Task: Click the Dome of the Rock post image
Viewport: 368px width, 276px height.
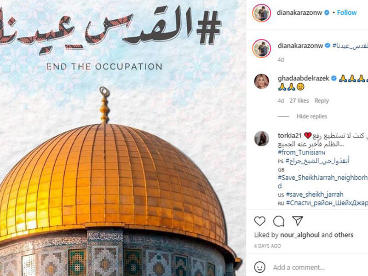Action: click(x=123, y=138)
